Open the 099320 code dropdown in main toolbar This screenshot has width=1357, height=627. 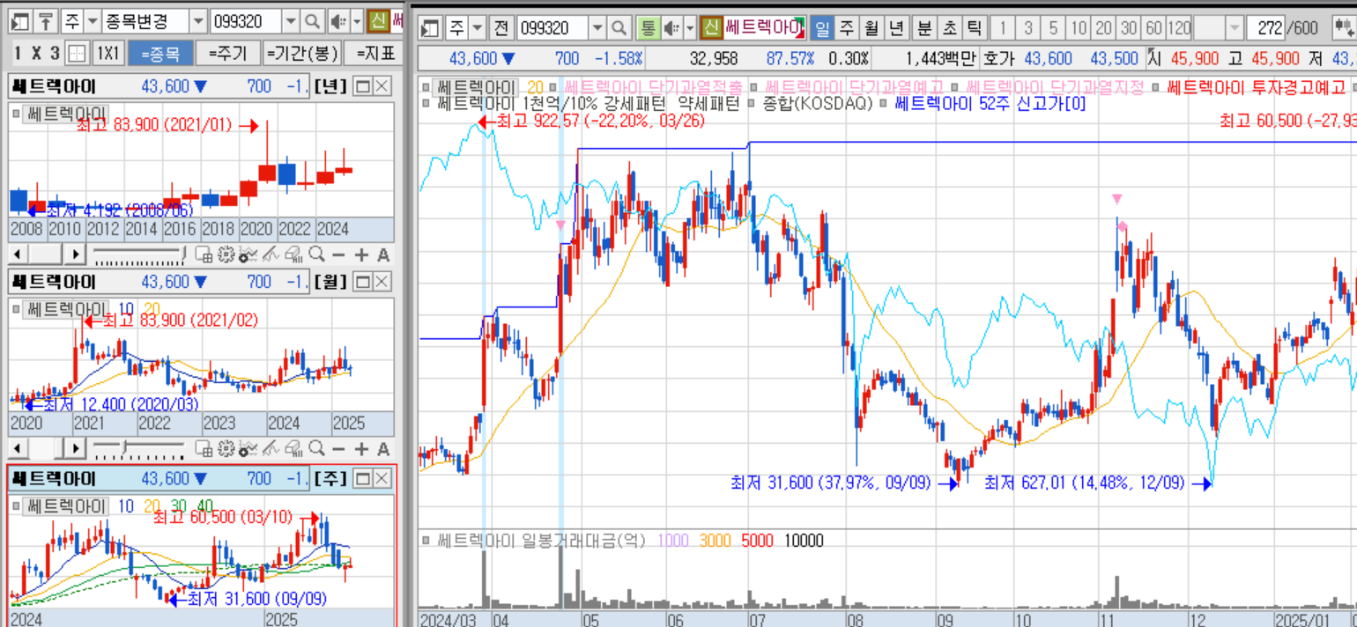(x=598, y=28)
